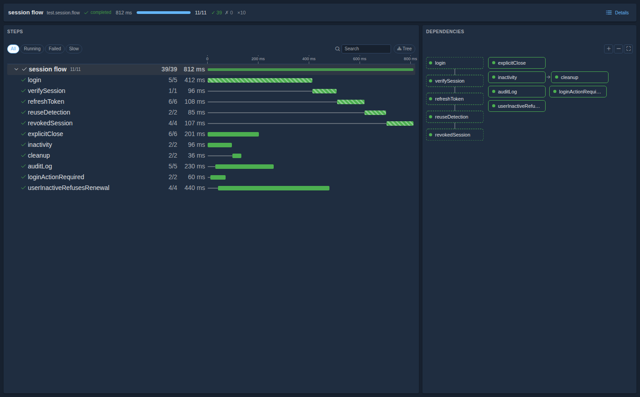Click checkmark icon of session flow row
Image resolution: width=640 pixels, height=397 pixels.
24,69
